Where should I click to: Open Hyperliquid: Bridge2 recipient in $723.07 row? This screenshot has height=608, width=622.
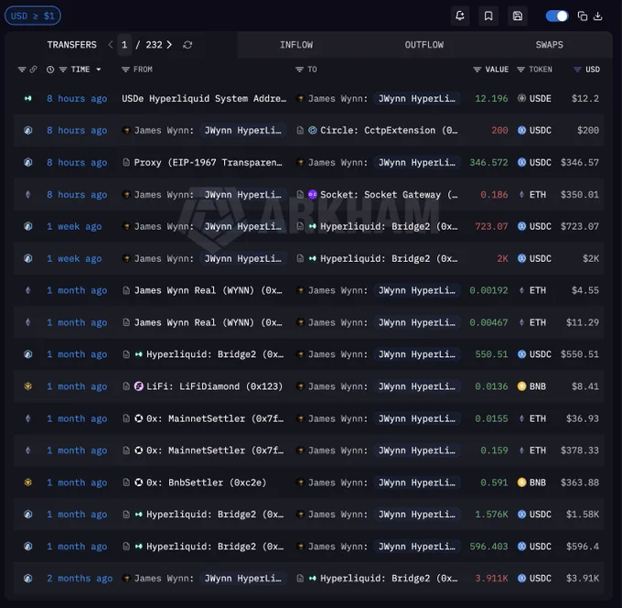point(389,226)
